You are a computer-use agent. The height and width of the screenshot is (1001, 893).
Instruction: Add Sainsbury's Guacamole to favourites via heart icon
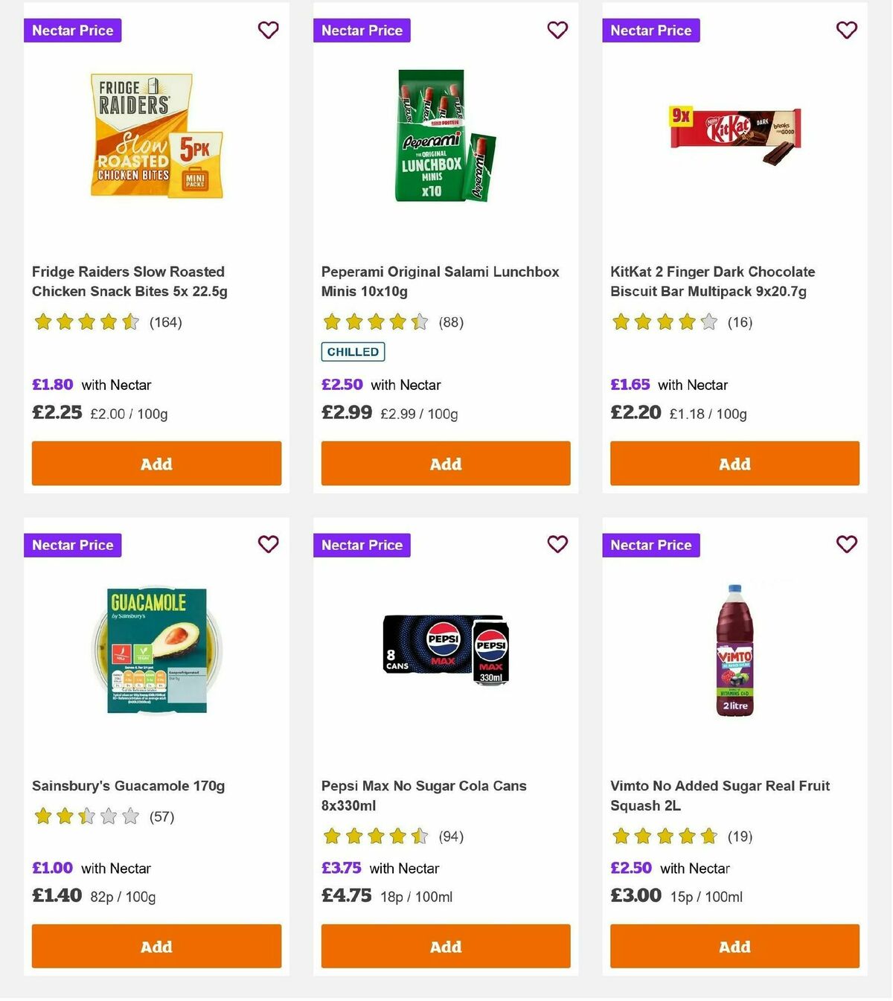click(x=268, y=544)
